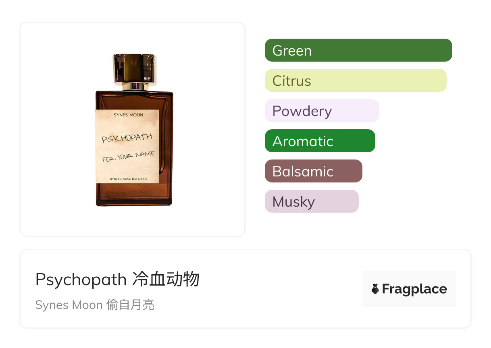Click 'FOR: YOUR NAME' on the bottle label
Image resolution: width=491 pixels, height=348 pixels.
(x=128, y=157)
